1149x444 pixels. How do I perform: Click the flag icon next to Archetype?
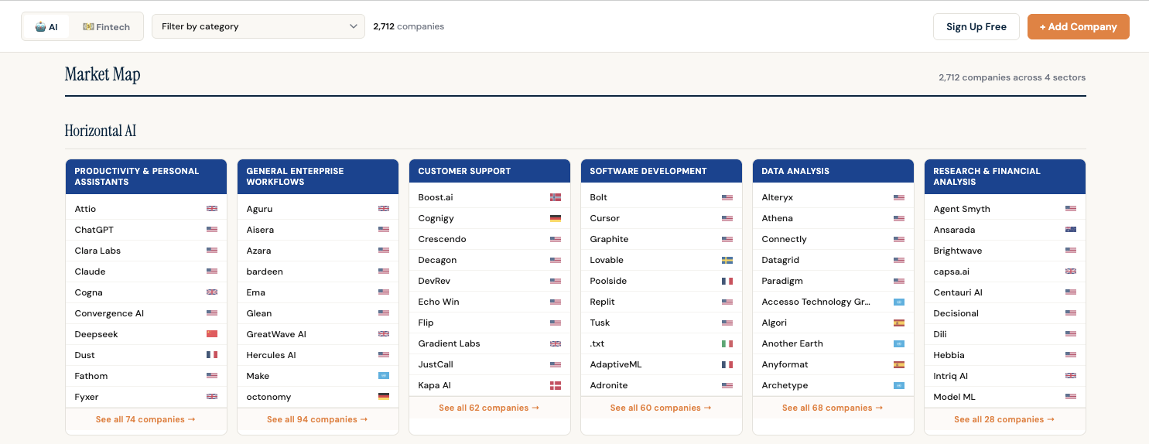pyautogui.click(x=899, y=385)
